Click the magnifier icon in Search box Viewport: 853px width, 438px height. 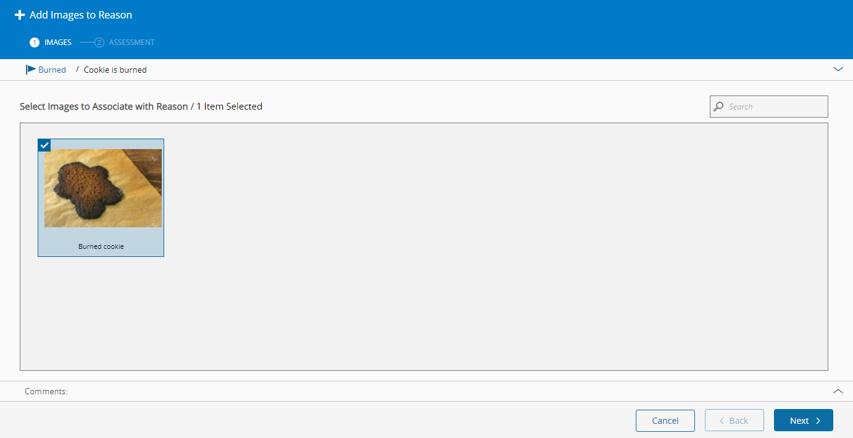tap(718, 107)
